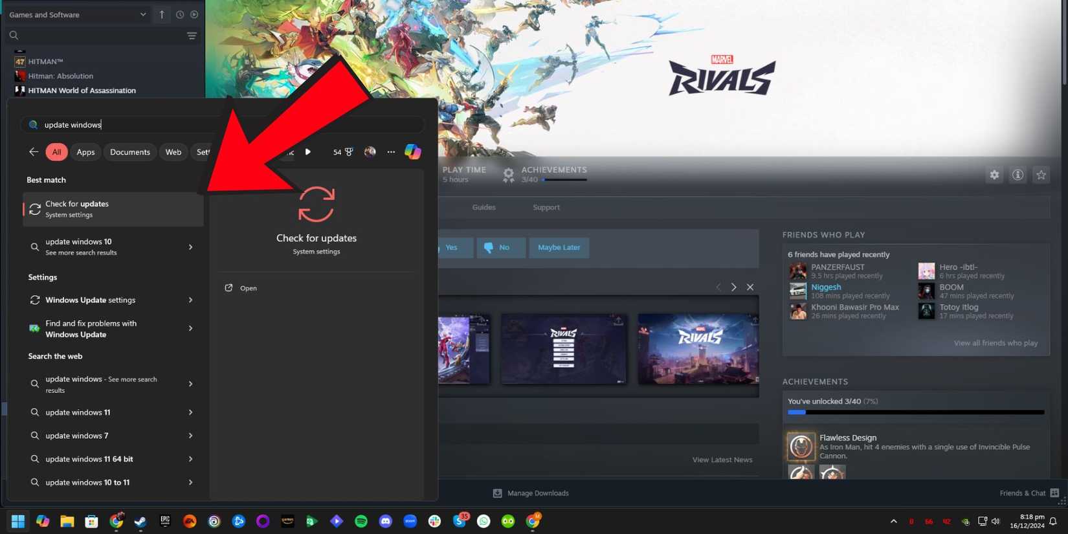Click View all friends who play
This screenshot has width=1068, height=534.
pyautogui.click(x=996, y=343)
